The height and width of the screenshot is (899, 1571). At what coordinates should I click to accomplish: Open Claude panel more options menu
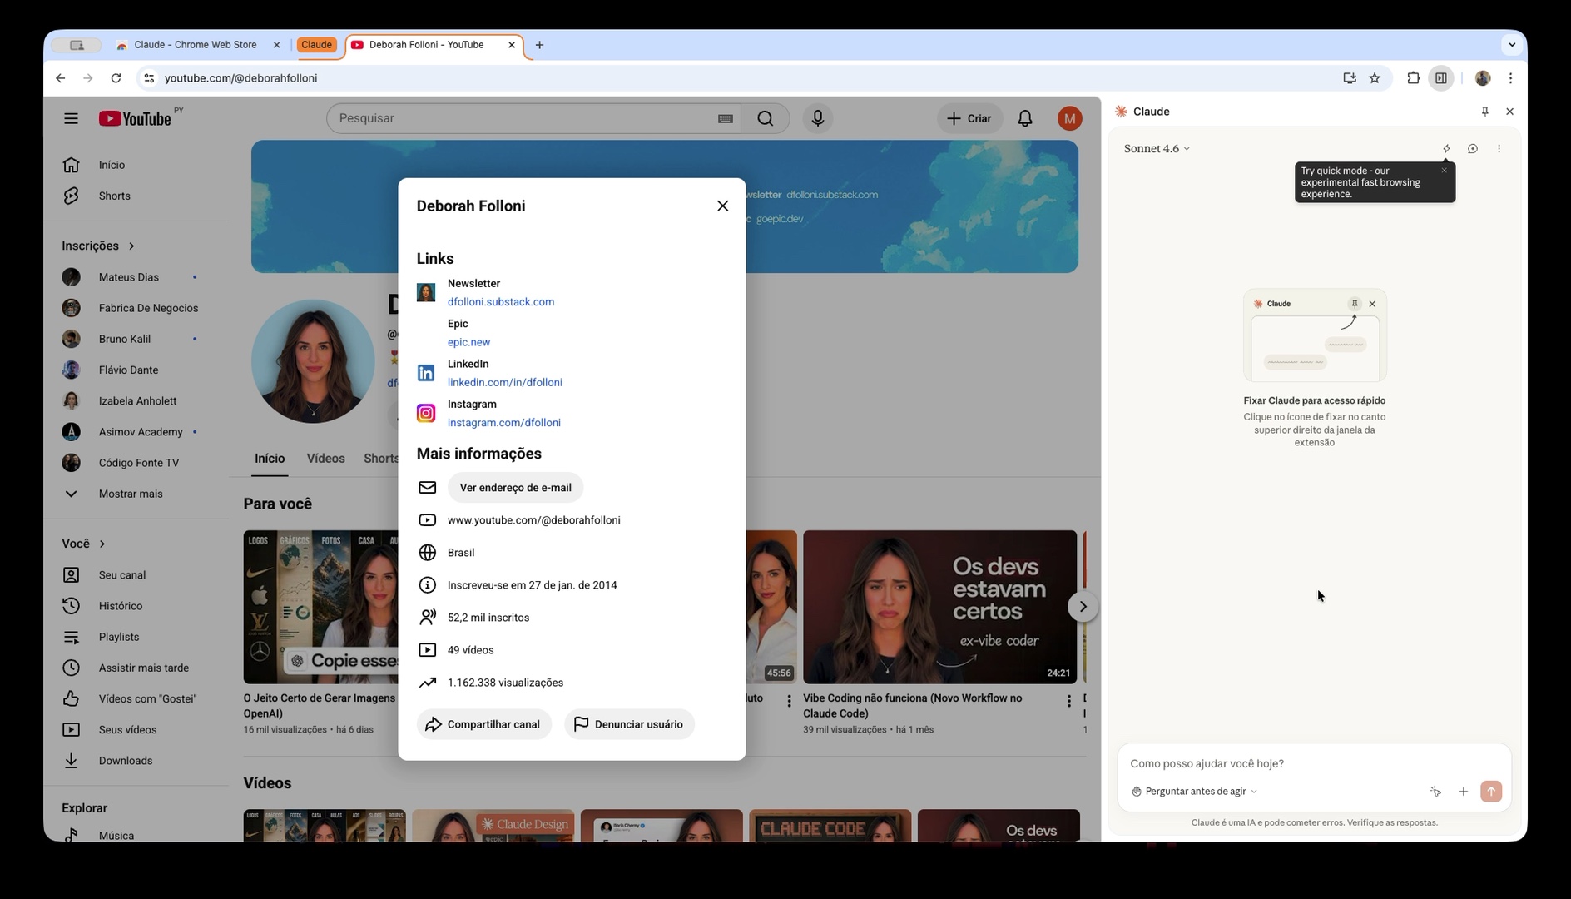click(1499, 149)
